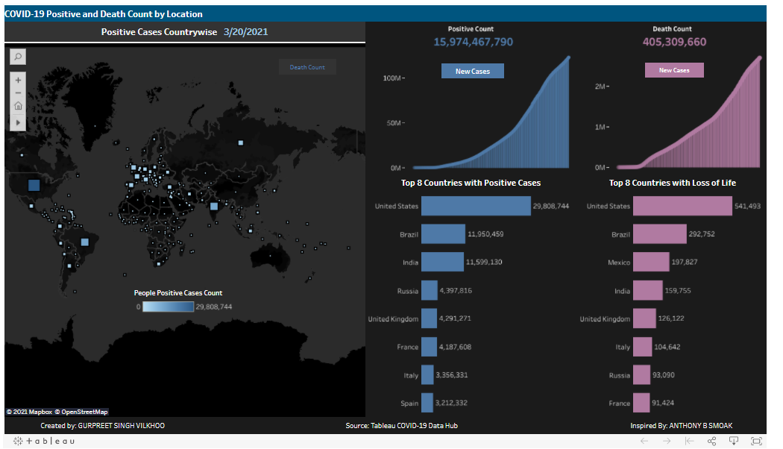Open the map location search tool
The height and width of the screenshot is (449, 783).
17,56
